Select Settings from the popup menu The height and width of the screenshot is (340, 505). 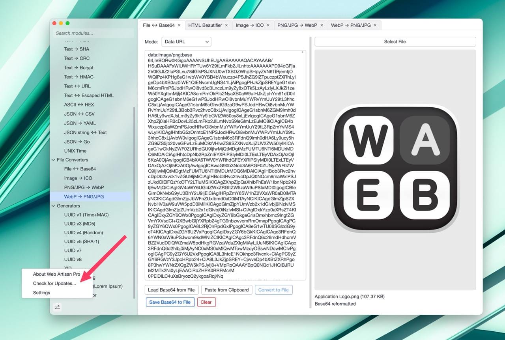(x=42, y=293)
